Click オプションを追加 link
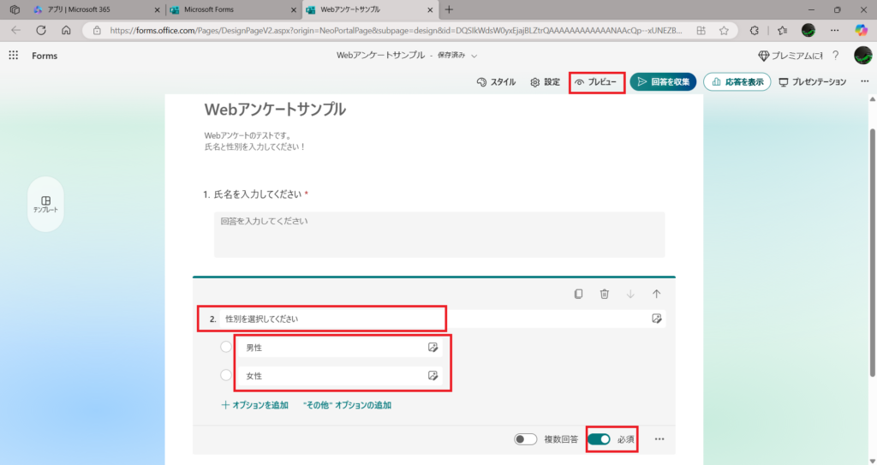This screenshot has width=877, height=465. click(x=254, y=405)
